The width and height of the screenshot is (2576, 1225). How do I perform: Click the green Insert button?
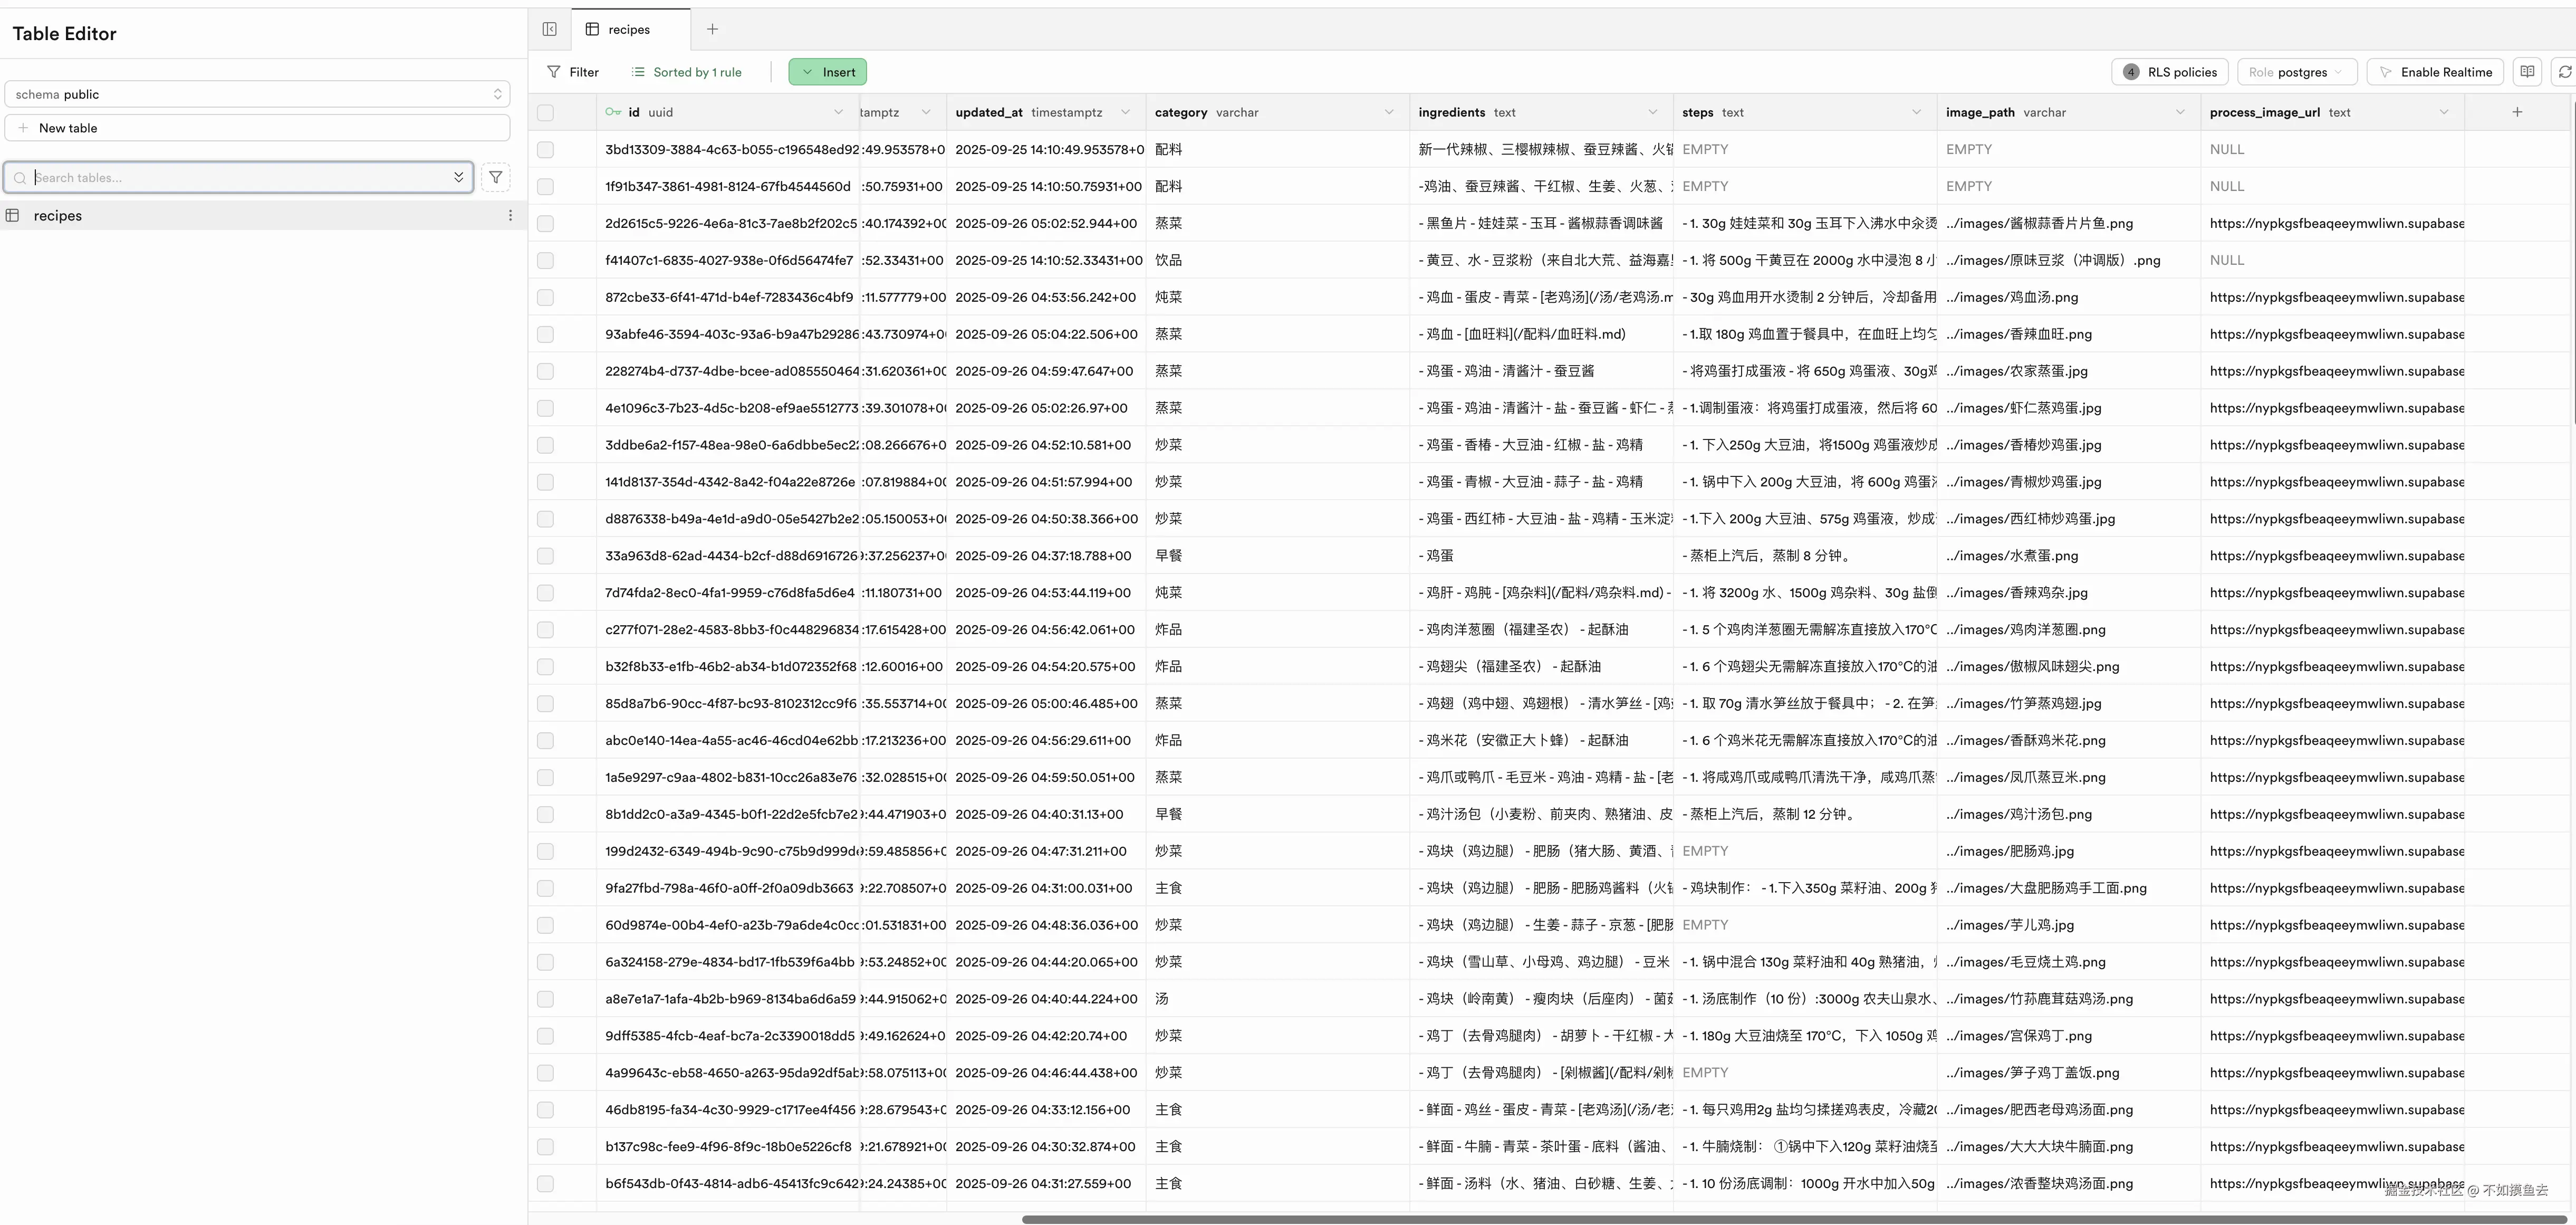(827, 72)
